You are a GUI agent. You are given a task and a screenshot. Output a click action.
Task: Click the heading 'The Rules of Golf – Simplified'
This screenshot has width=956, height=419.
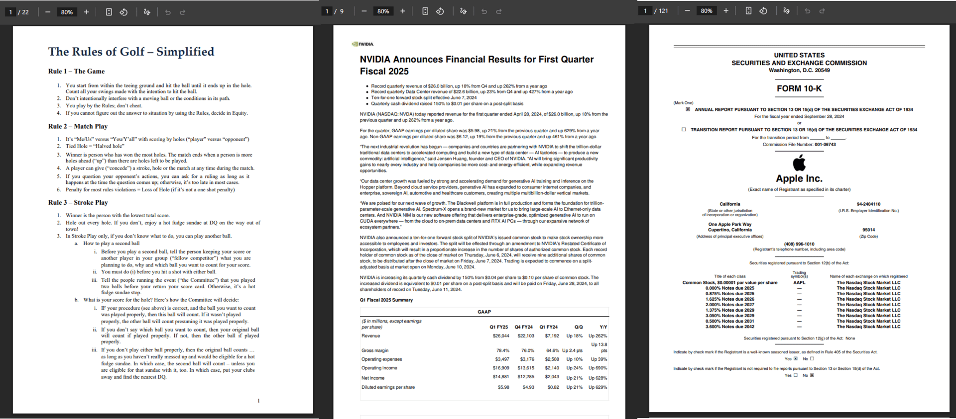(x=131, y=52)
